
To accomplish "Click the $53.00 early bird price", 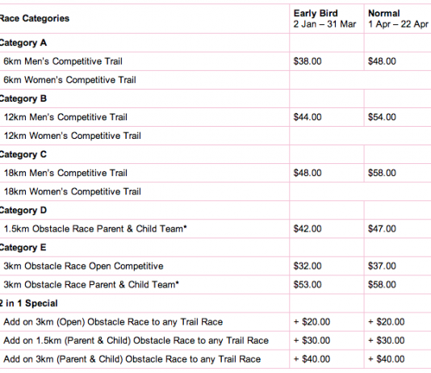I will click(308, 284).
